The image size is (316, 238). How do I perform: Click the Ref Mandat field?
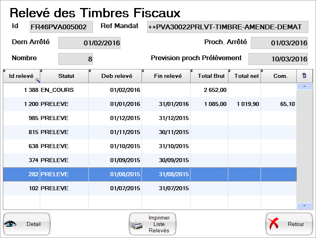(x=227, y=27)
